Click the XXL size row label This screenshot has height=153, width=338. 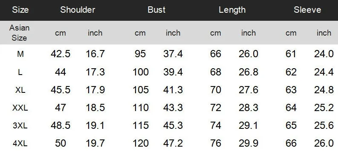(x=20, y=108)
